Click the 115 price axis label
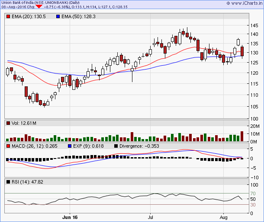264x222 pixels. pos(254,84)
